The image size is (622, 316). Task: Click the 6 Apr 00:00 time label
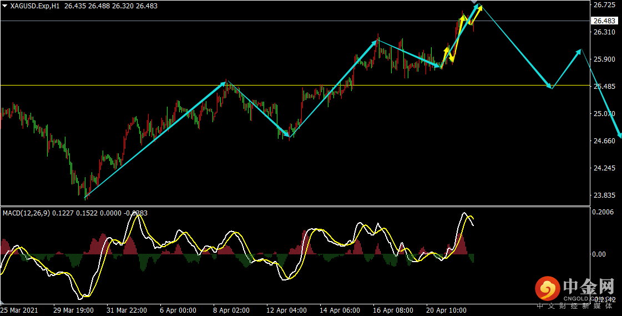coord(178,310)
